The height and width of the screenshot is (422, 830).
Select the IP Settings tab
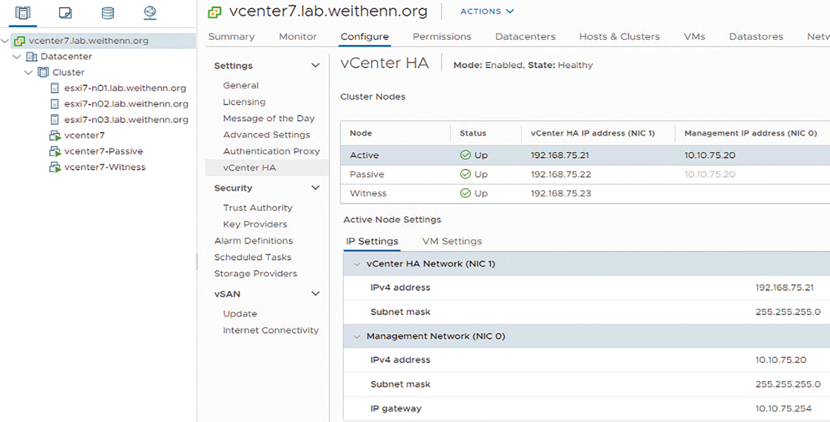pos(372,241)
